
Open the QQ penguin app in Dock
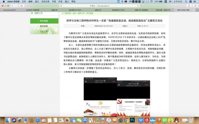pos(176,120)
